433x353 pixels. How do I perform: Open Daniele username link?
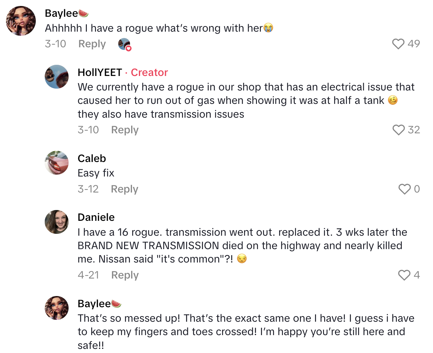96,217
